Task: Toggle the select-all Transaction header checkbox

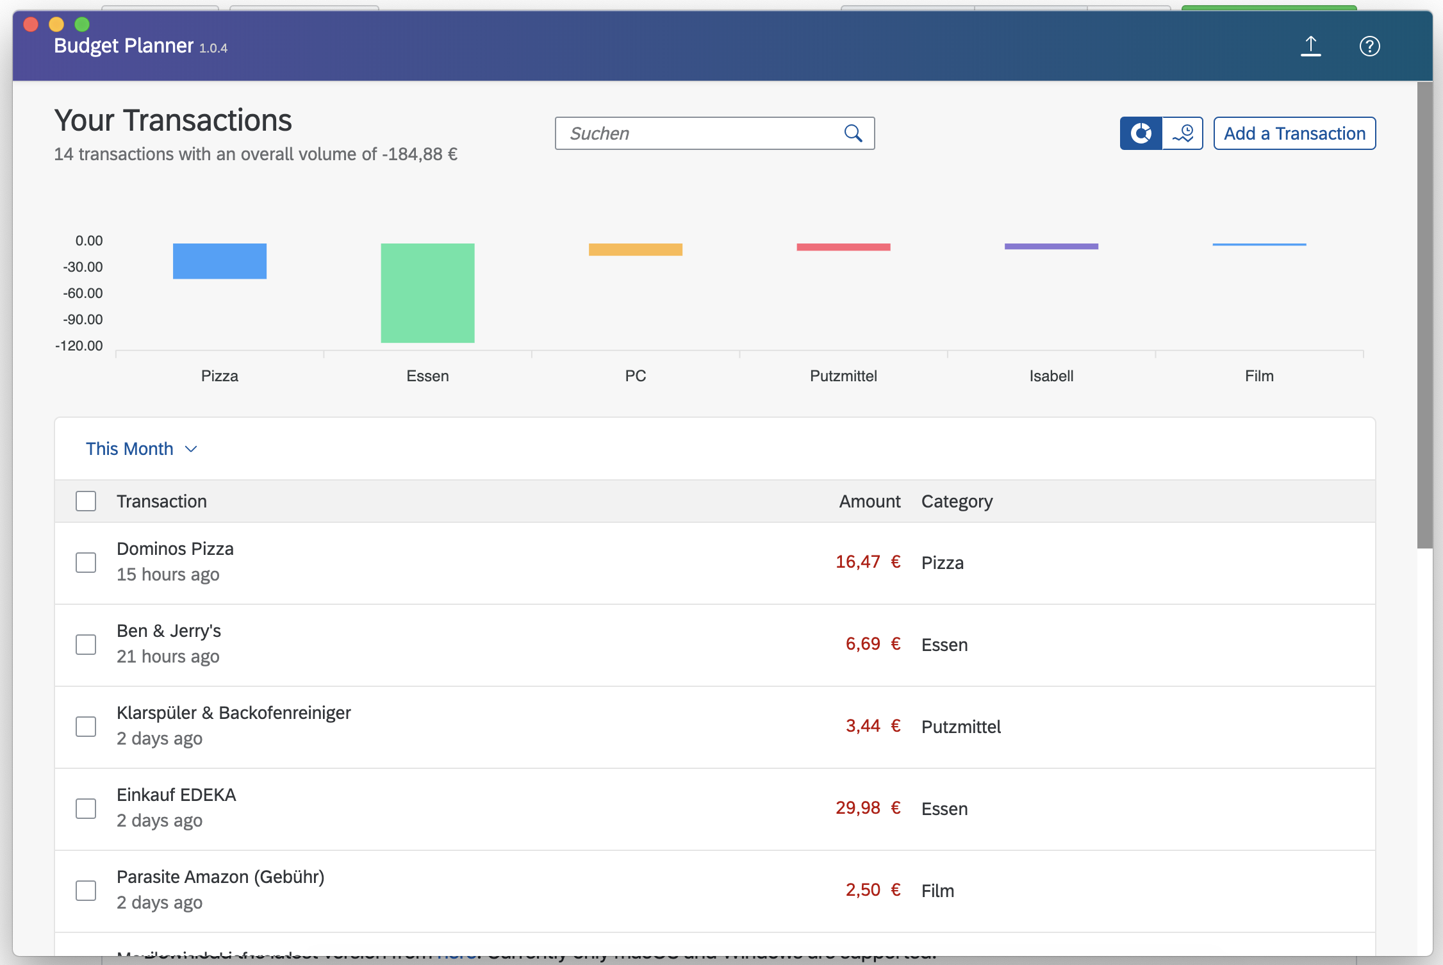Action: (x=86, y=501)
